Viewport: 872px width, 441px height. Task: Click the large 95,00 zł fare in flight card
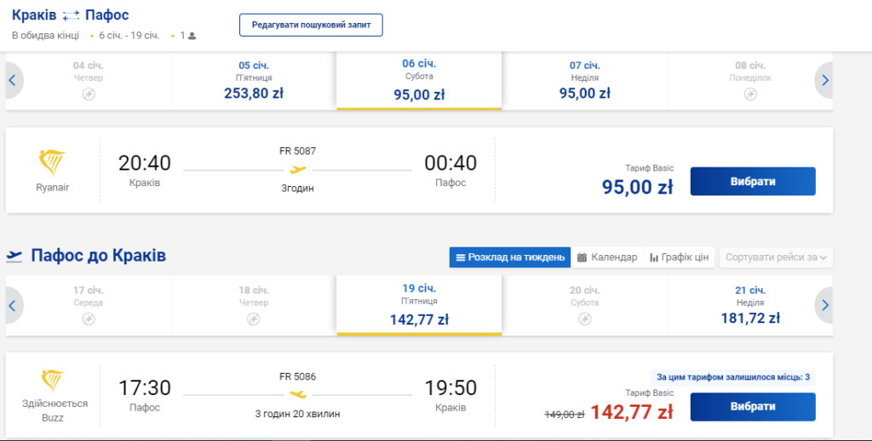637,187
